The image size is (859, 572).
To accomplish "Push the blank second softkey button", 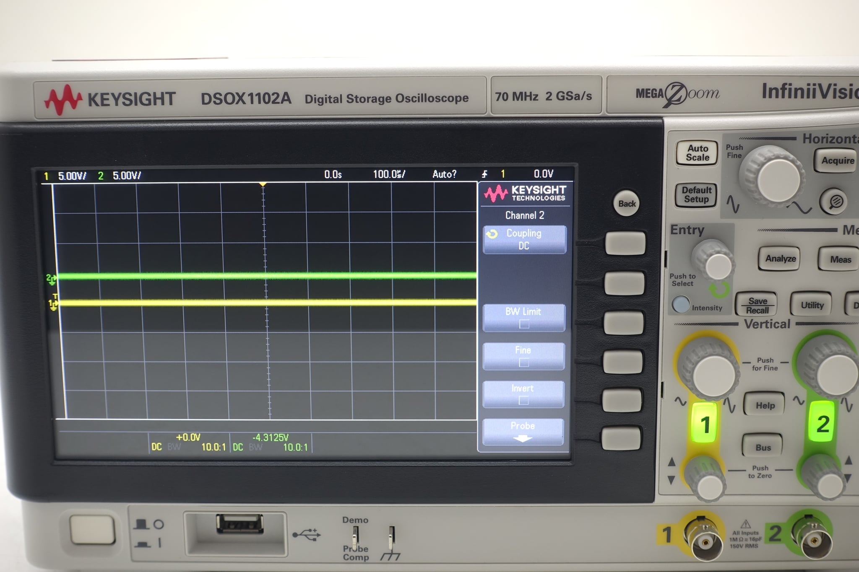I will click(625, 283).
